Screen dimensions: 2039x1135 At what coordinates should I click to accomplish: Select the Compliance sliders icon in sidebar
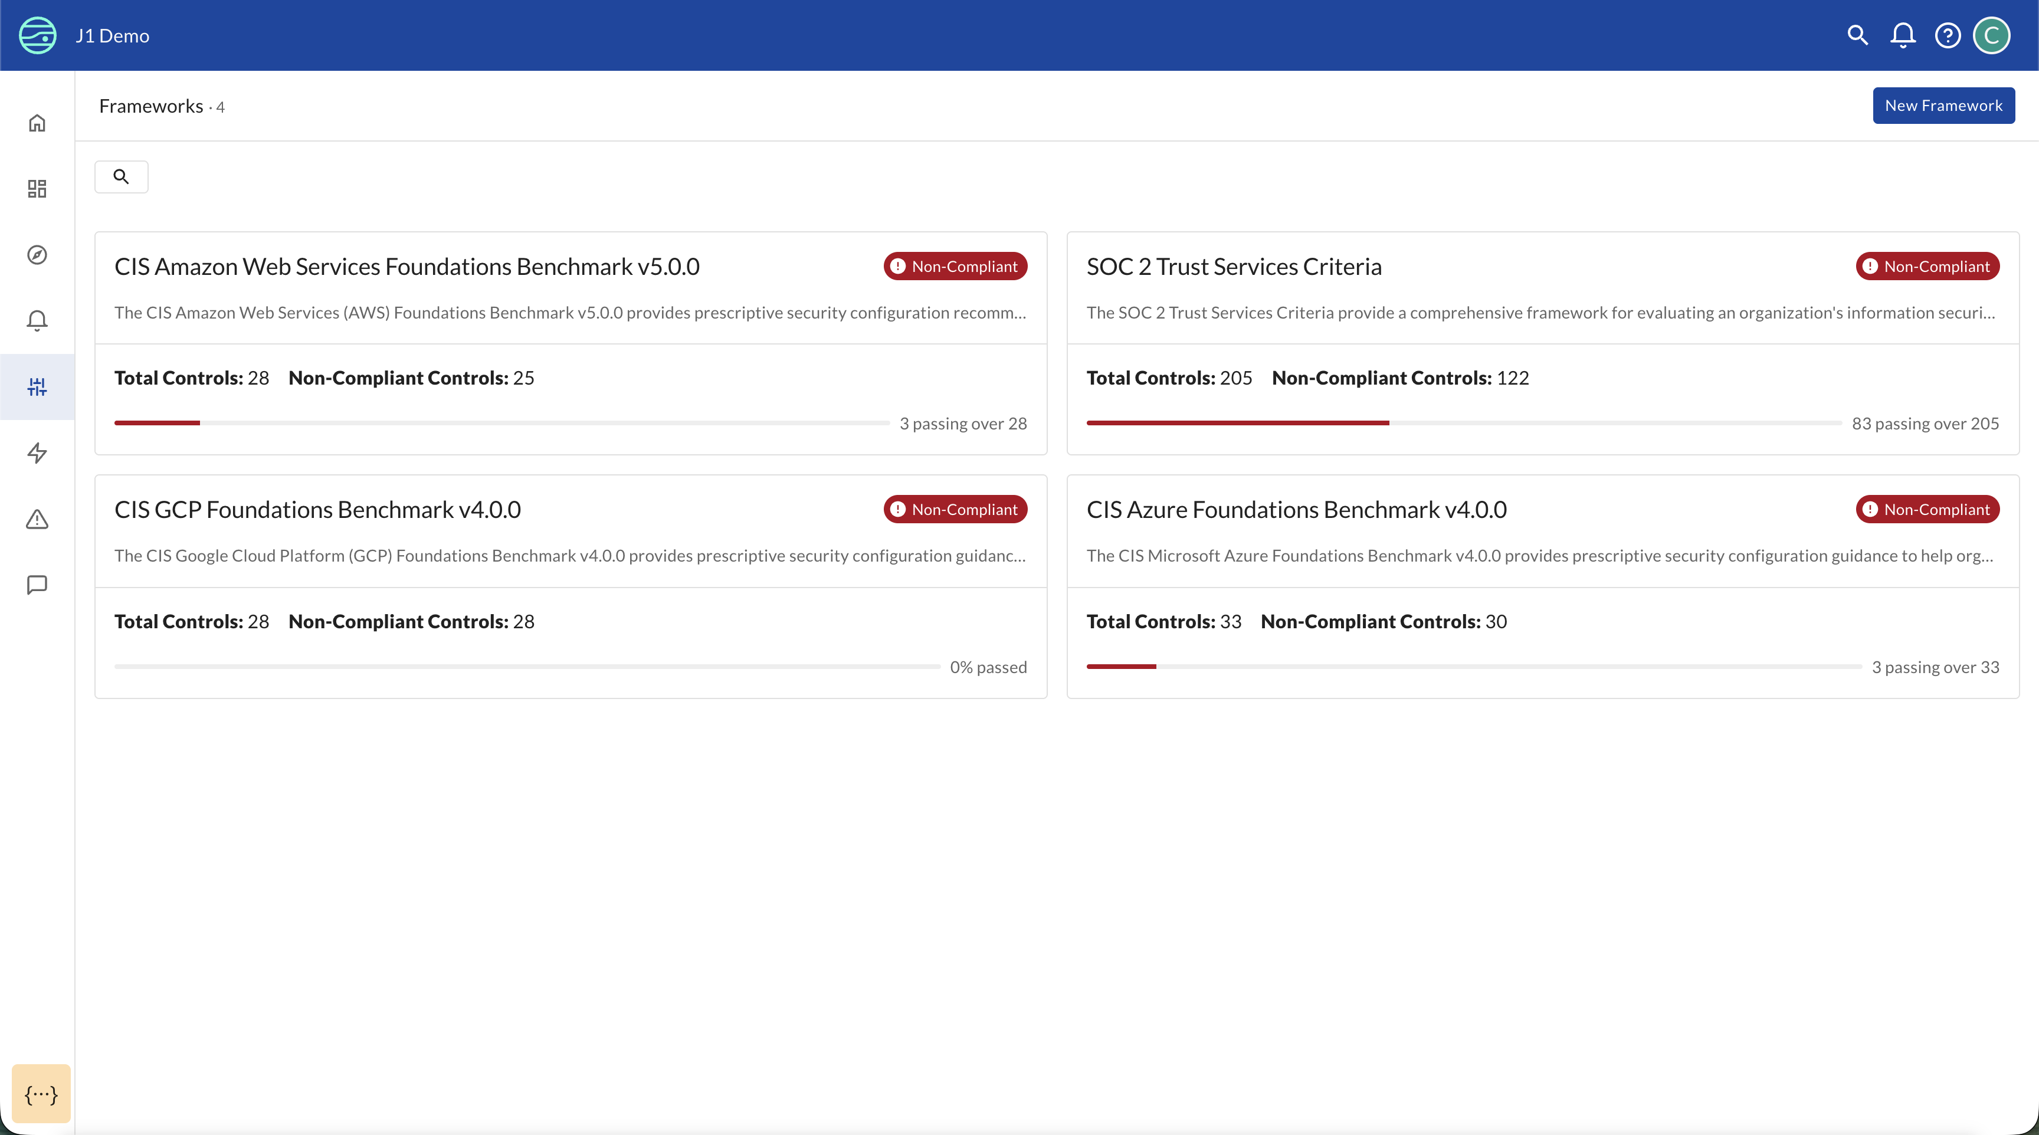pos(37,386)
